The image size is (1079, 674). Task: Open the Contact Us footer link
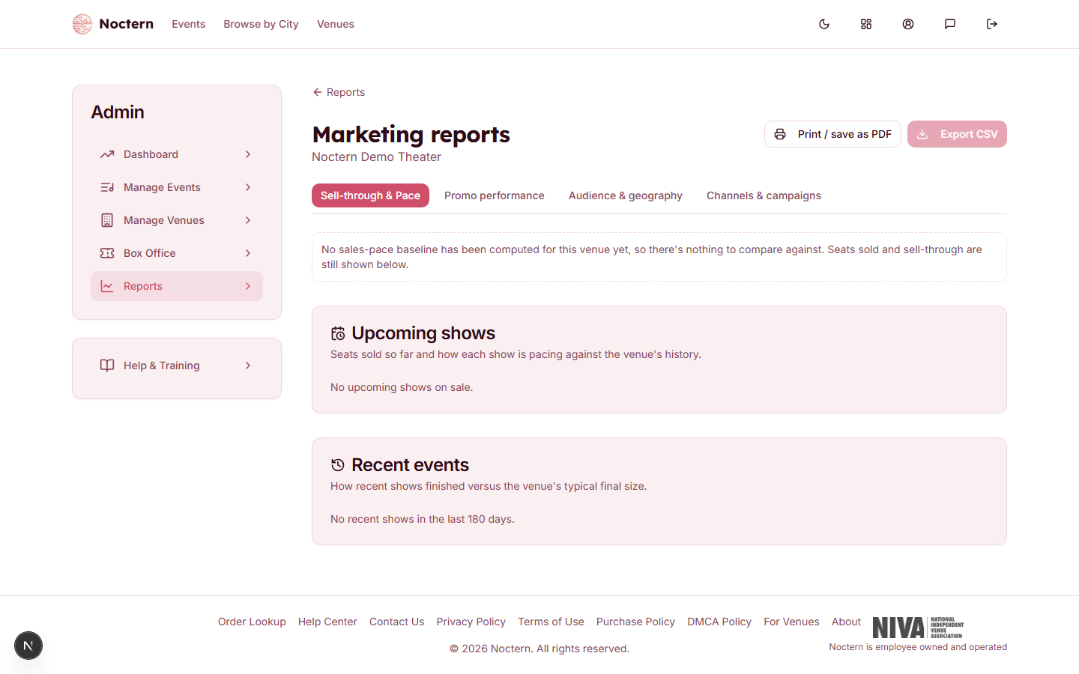(x=396, y=622)
